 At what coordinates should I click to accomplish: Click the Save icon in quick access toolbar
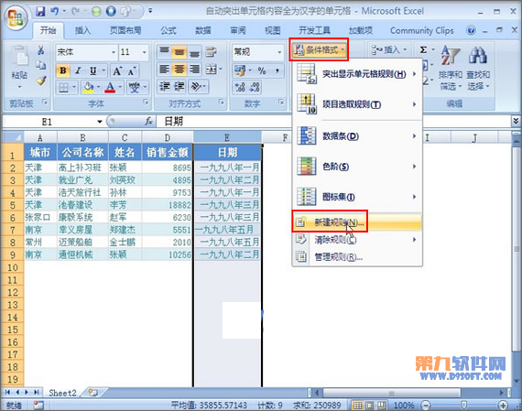tap(40, 12)
